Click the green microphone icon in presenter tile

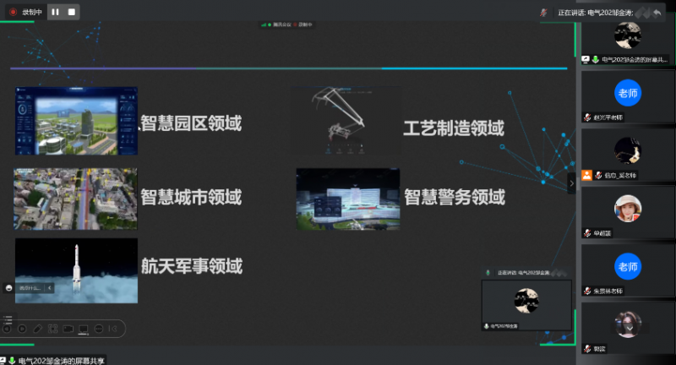(596, 59)
